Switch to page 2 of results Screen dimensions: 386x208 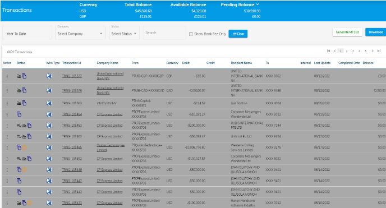347,51
